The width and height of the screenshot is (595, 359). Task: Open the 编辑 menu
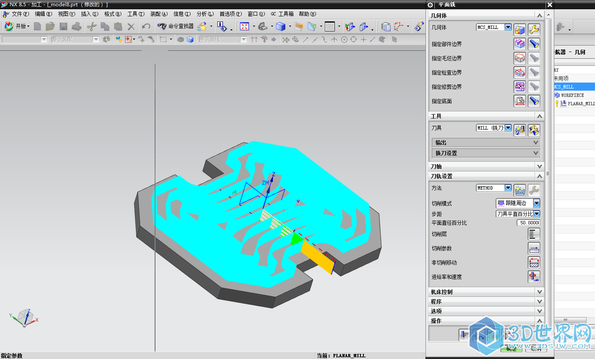pyautogui.click(x=44, y=14)
